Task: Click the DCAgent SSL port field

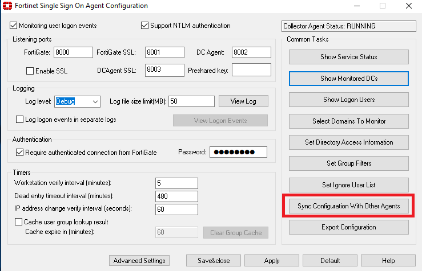Action: pyautogui.click(x=164, y=70)
